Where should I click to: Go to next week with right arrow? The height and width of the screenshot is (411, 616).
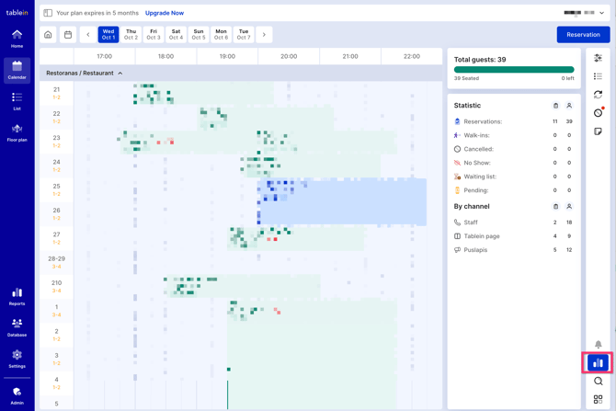pos(264,35)
